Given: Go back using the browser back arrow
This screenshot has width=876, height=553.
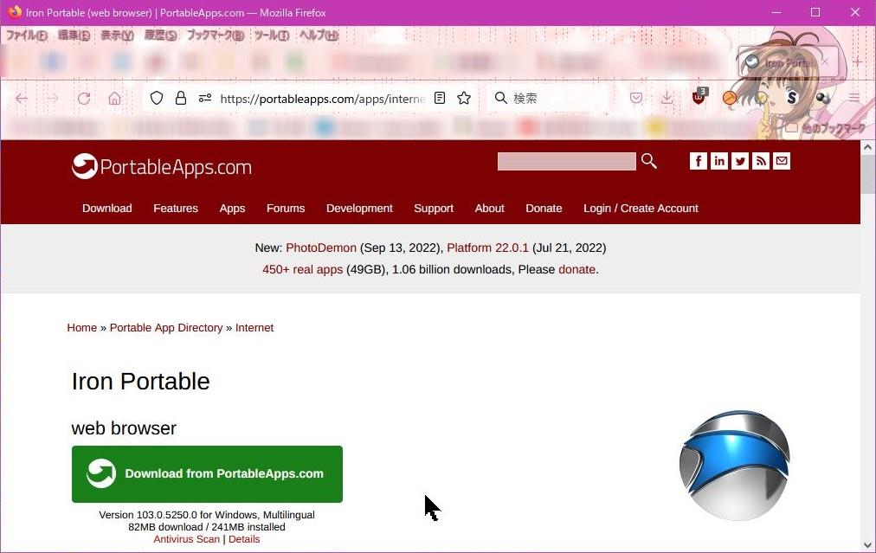Looking at the screenshot, I should [x=22, y=99].
